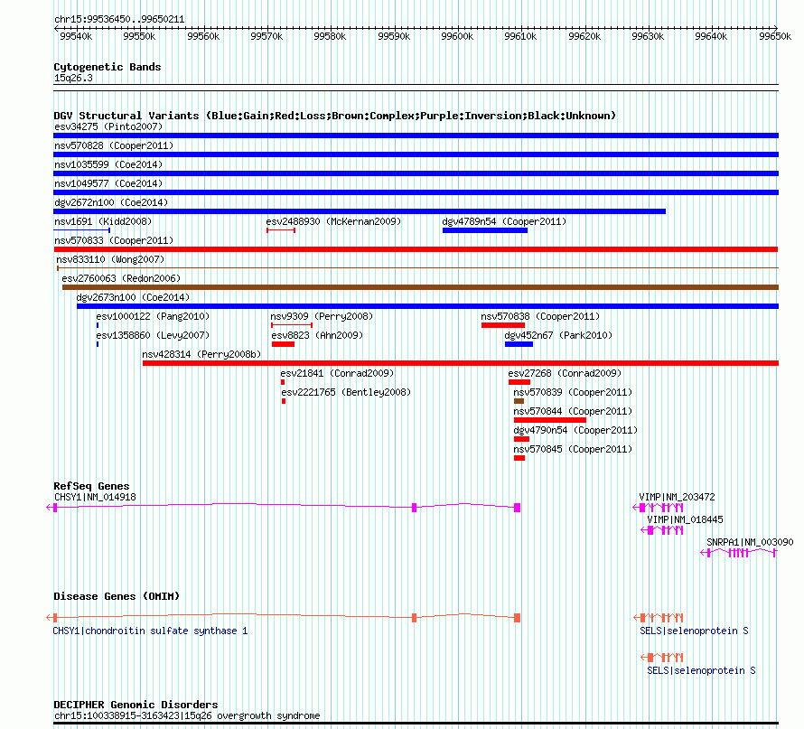804x729 pixels.
Task: Click the red bracket glyph under esv2488930
Action: pyautogui.click(x=281, y=230)
